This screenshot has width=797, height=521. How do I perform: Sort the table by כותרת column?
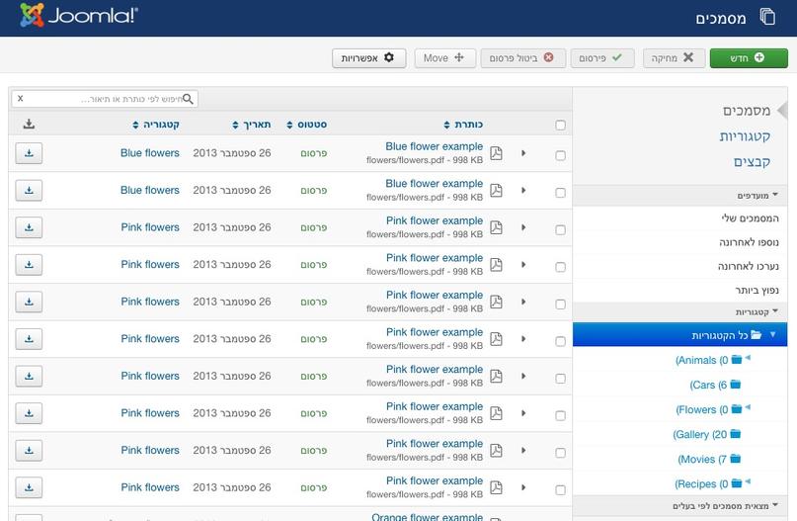click(x=463, y=125)
